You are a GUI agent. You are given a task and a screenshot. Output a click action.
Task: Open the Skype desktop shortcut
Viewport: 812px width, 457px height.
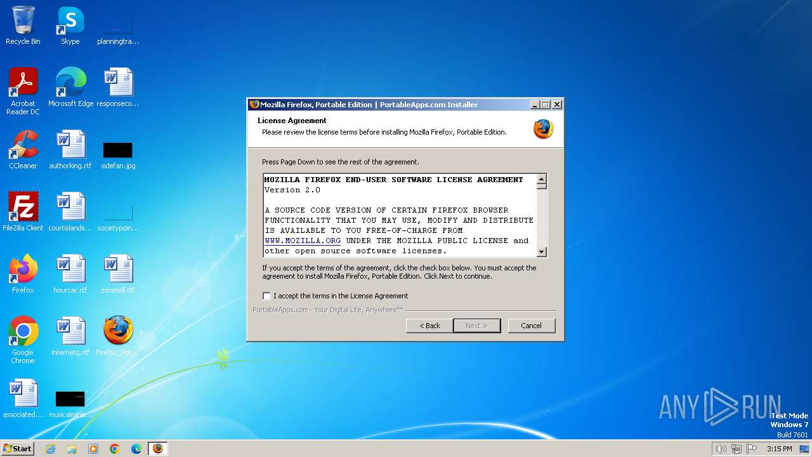pyautogui.click(x=70, y=25)
